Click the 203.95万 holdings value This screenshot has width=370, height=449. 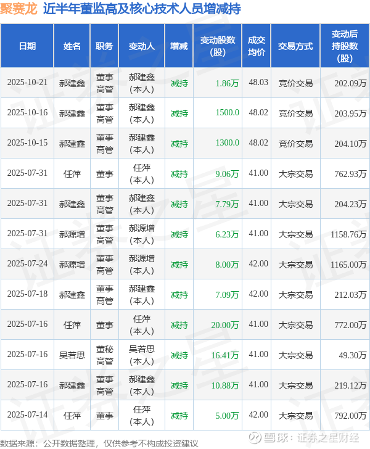coord(350,113)
